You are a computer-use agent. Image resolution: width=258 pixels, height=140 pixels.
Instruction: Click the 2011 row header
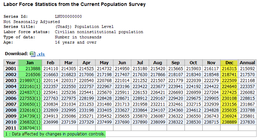[x=11, y=128]
